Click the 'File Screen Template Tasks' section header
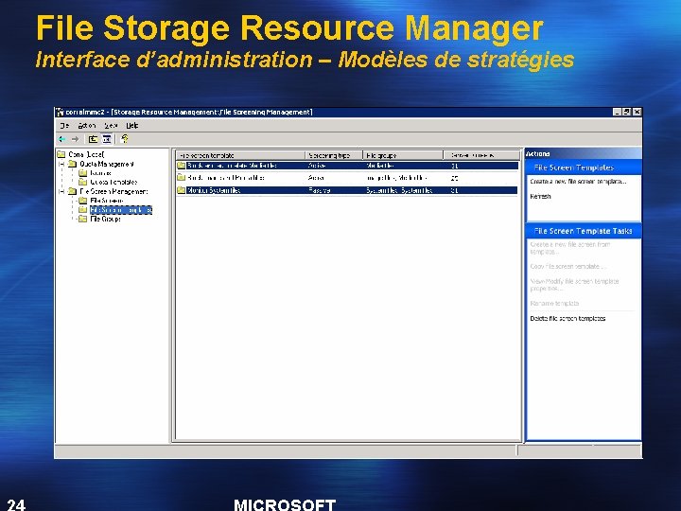 coord(584,231)
